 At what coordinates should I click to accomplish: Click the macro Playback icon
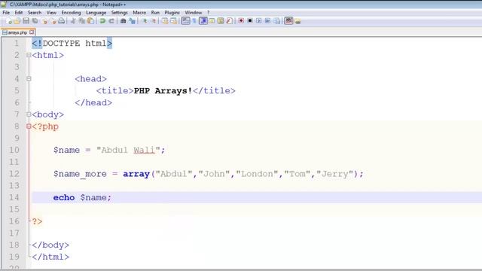(259, 21)
